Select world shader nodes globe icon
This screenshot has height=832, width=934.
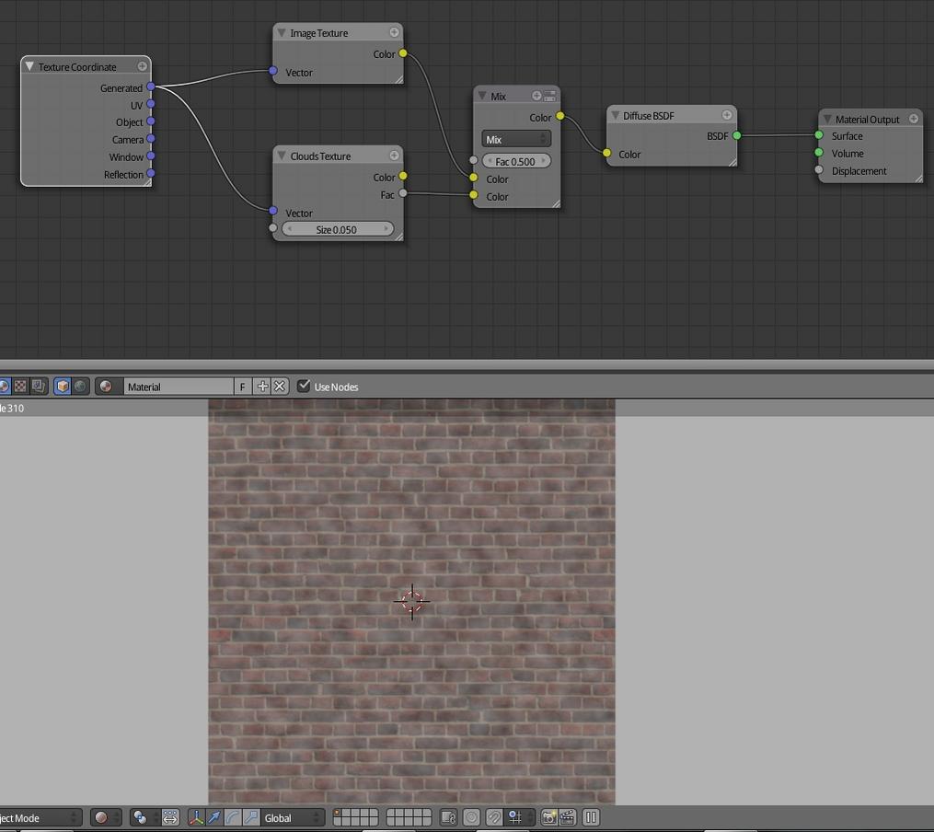[80, 387]
